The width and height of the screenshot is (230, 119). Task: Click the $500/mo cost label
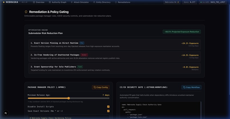(x=195, y=70)
